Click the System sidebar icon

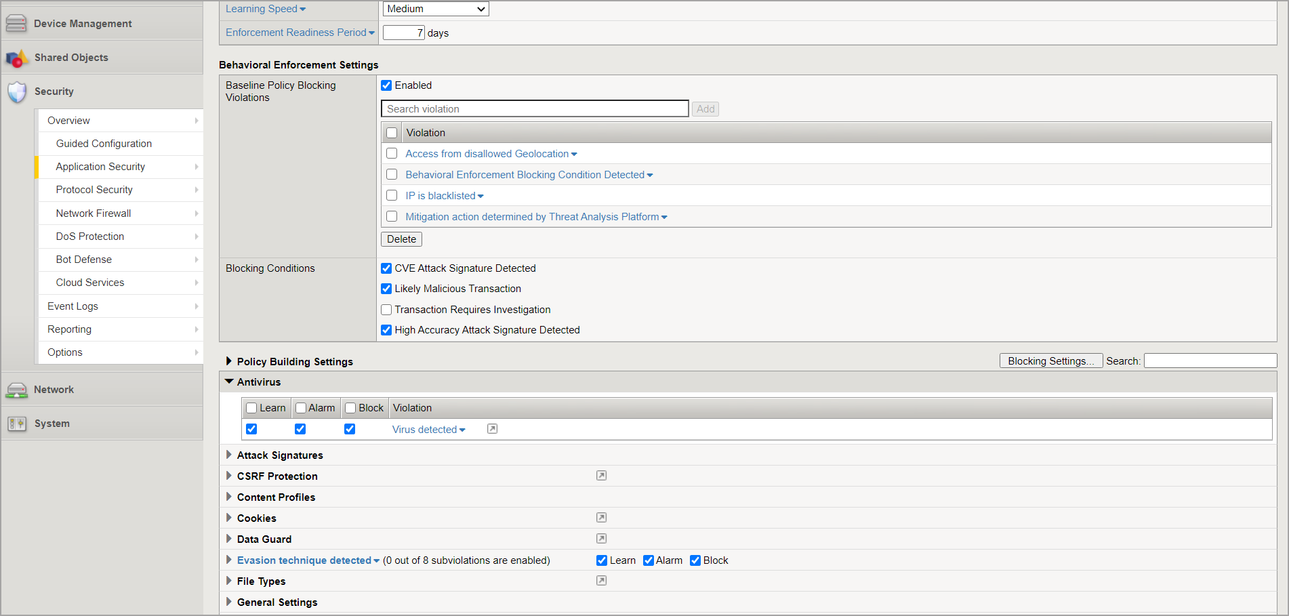point(16,424)
